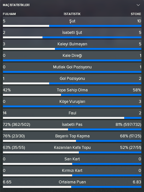Click the Şut statistic row
The width and height of the screenshot is (144, 192).
[72, 22]
